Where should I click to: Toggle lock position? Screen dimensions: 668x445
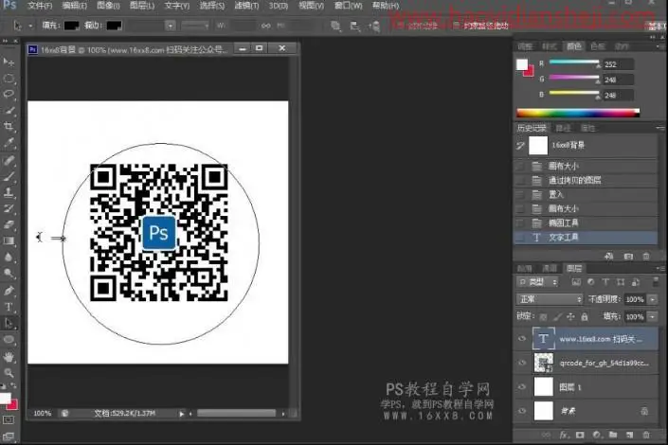point(570,316)
